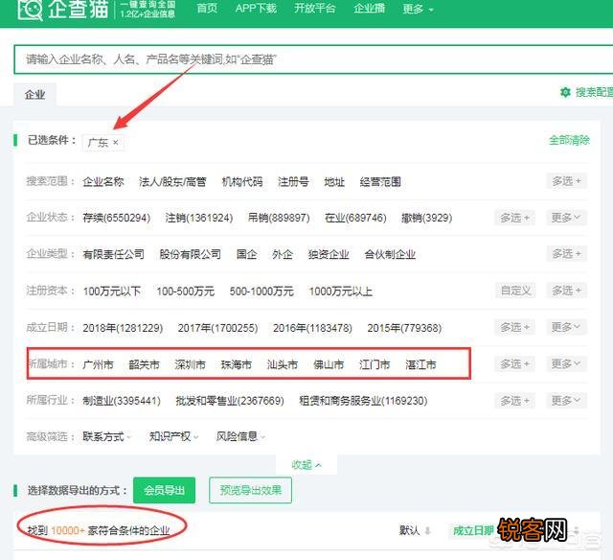This screenshot has width=613, height=560.
Task: Select 深圳市 city filter
Action: (190, 364)
